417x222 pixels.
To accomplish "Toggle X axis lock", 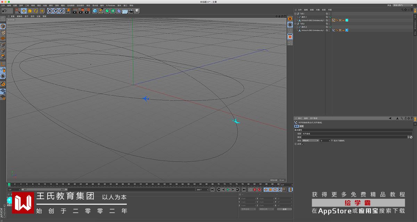I will pyautogui.click(x=50, y=11).
